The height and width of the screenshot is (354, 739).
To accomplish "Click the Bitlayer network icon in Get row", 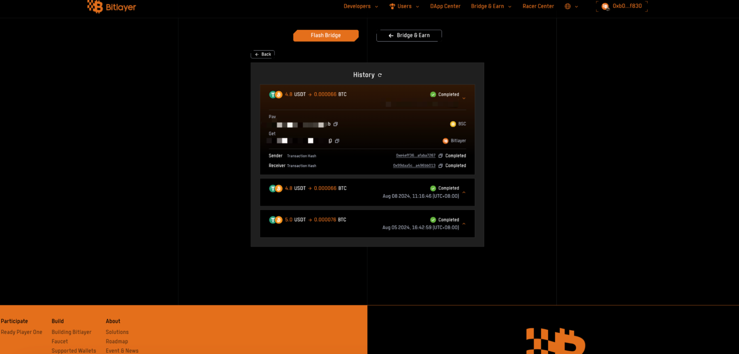I will 445,141.
